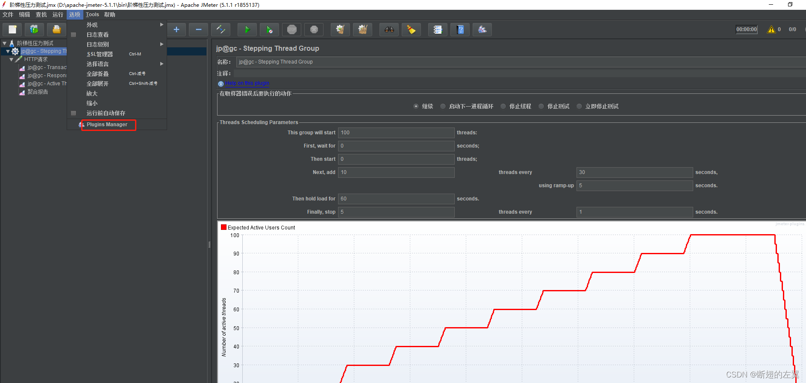This screenshot has width=806, height=383.
Task: Open the 选项 menu in the menu bar
Action: pyautogui.click(x=75, y=15)
